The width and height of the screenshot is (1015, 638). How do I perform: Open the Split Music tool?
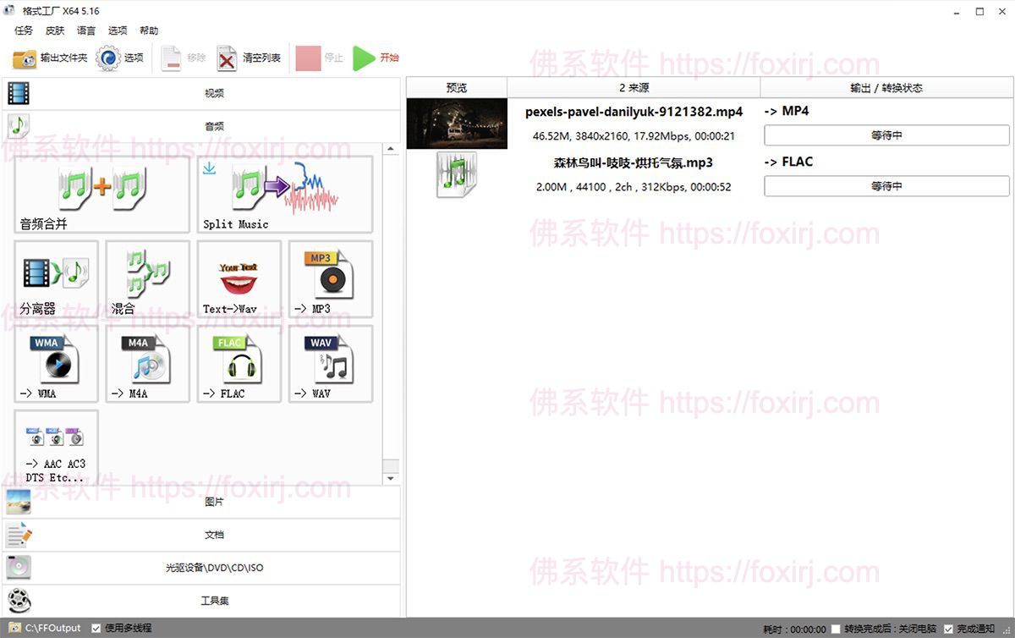coord(284,194)
